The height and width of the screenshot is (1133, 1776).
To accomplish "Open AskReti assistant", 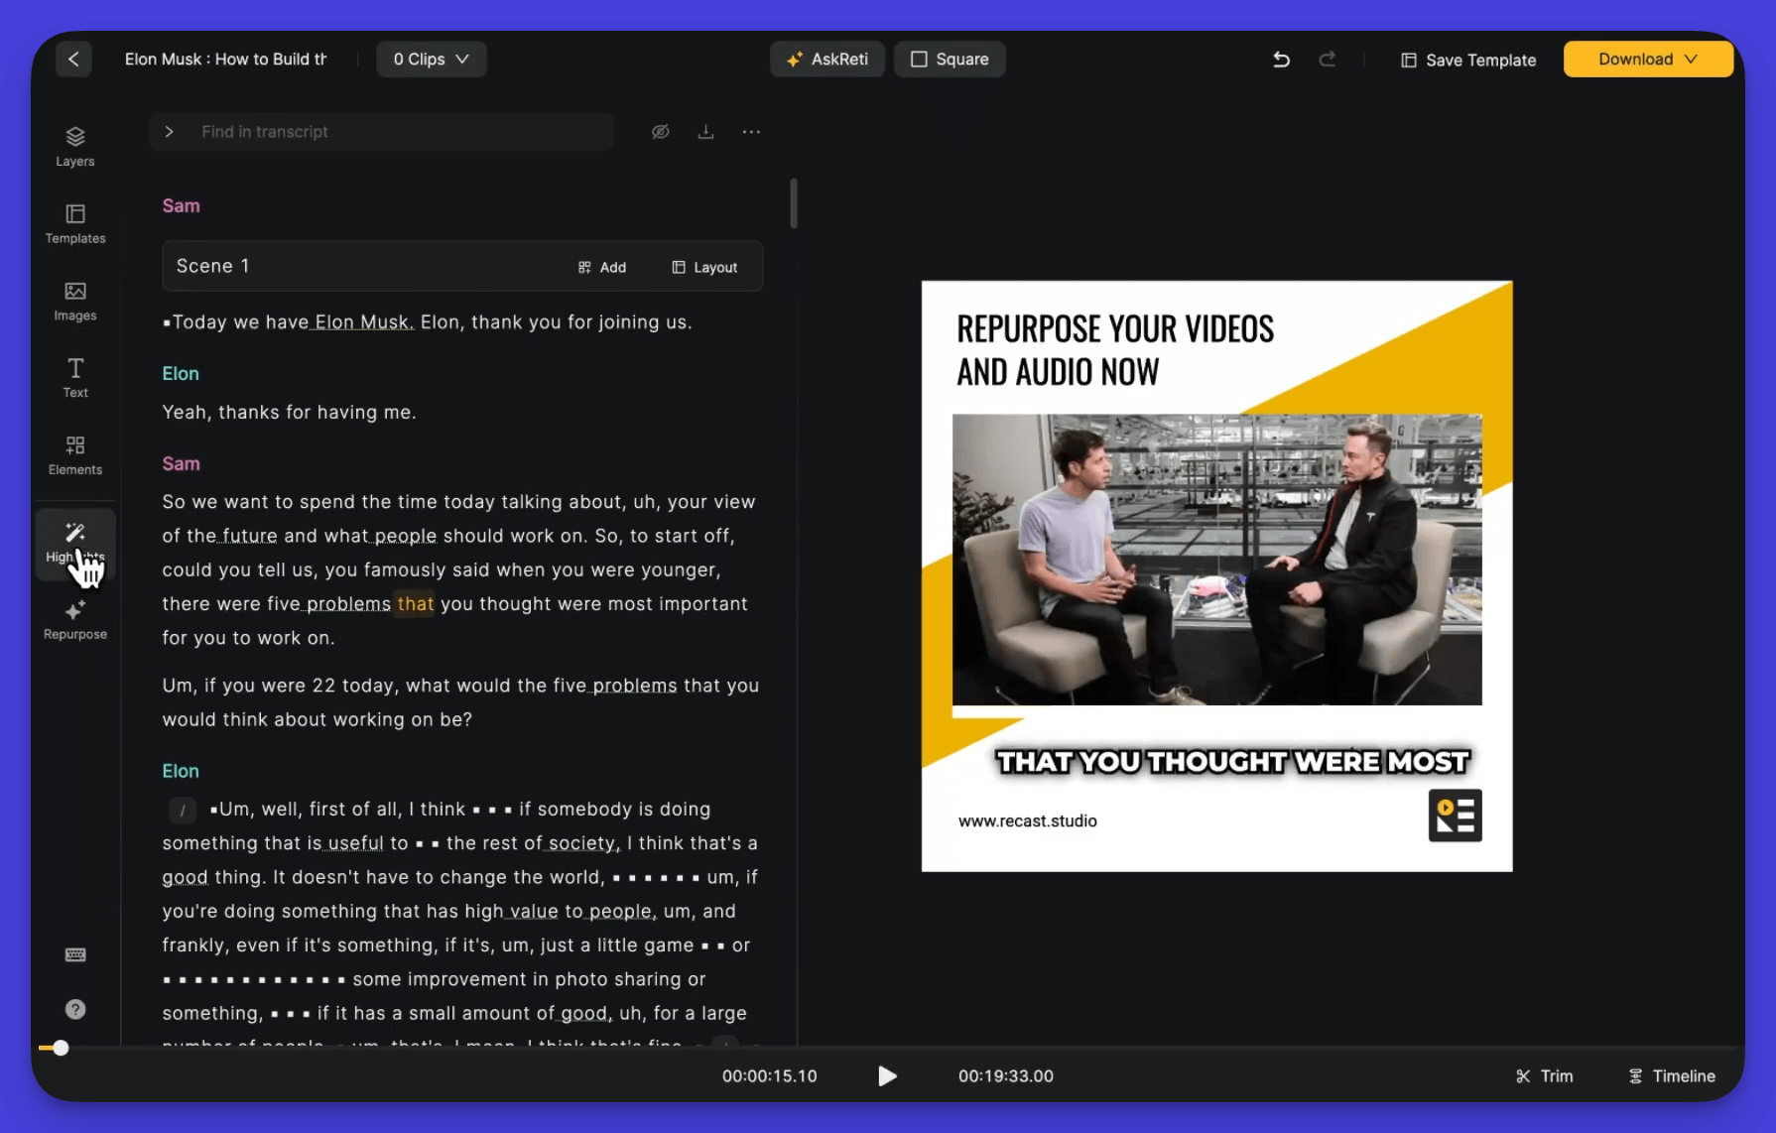I will tap(827, 60).
